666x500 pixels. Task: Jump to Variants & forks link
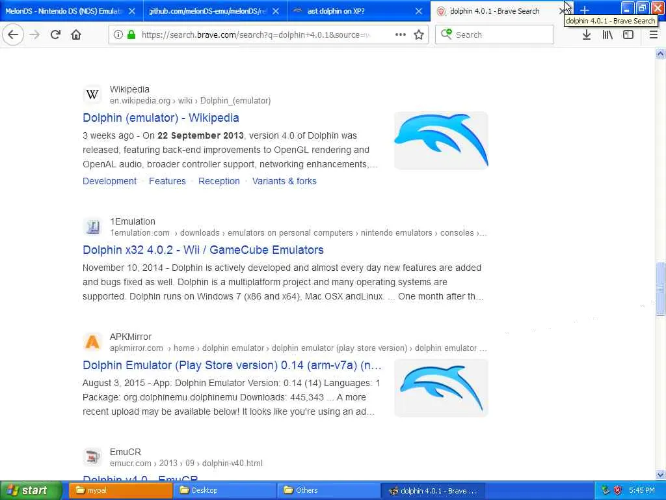click(284, 181)
